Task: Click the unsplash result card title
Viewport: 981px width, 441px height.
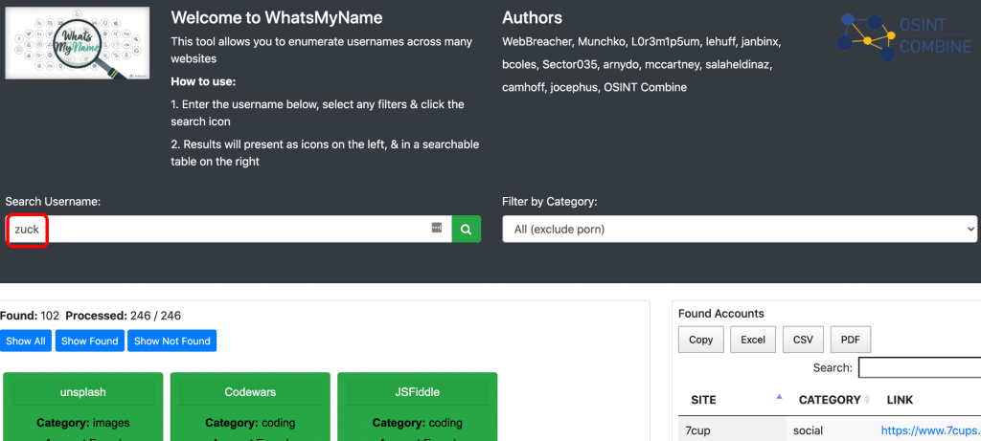Action: 83,392
